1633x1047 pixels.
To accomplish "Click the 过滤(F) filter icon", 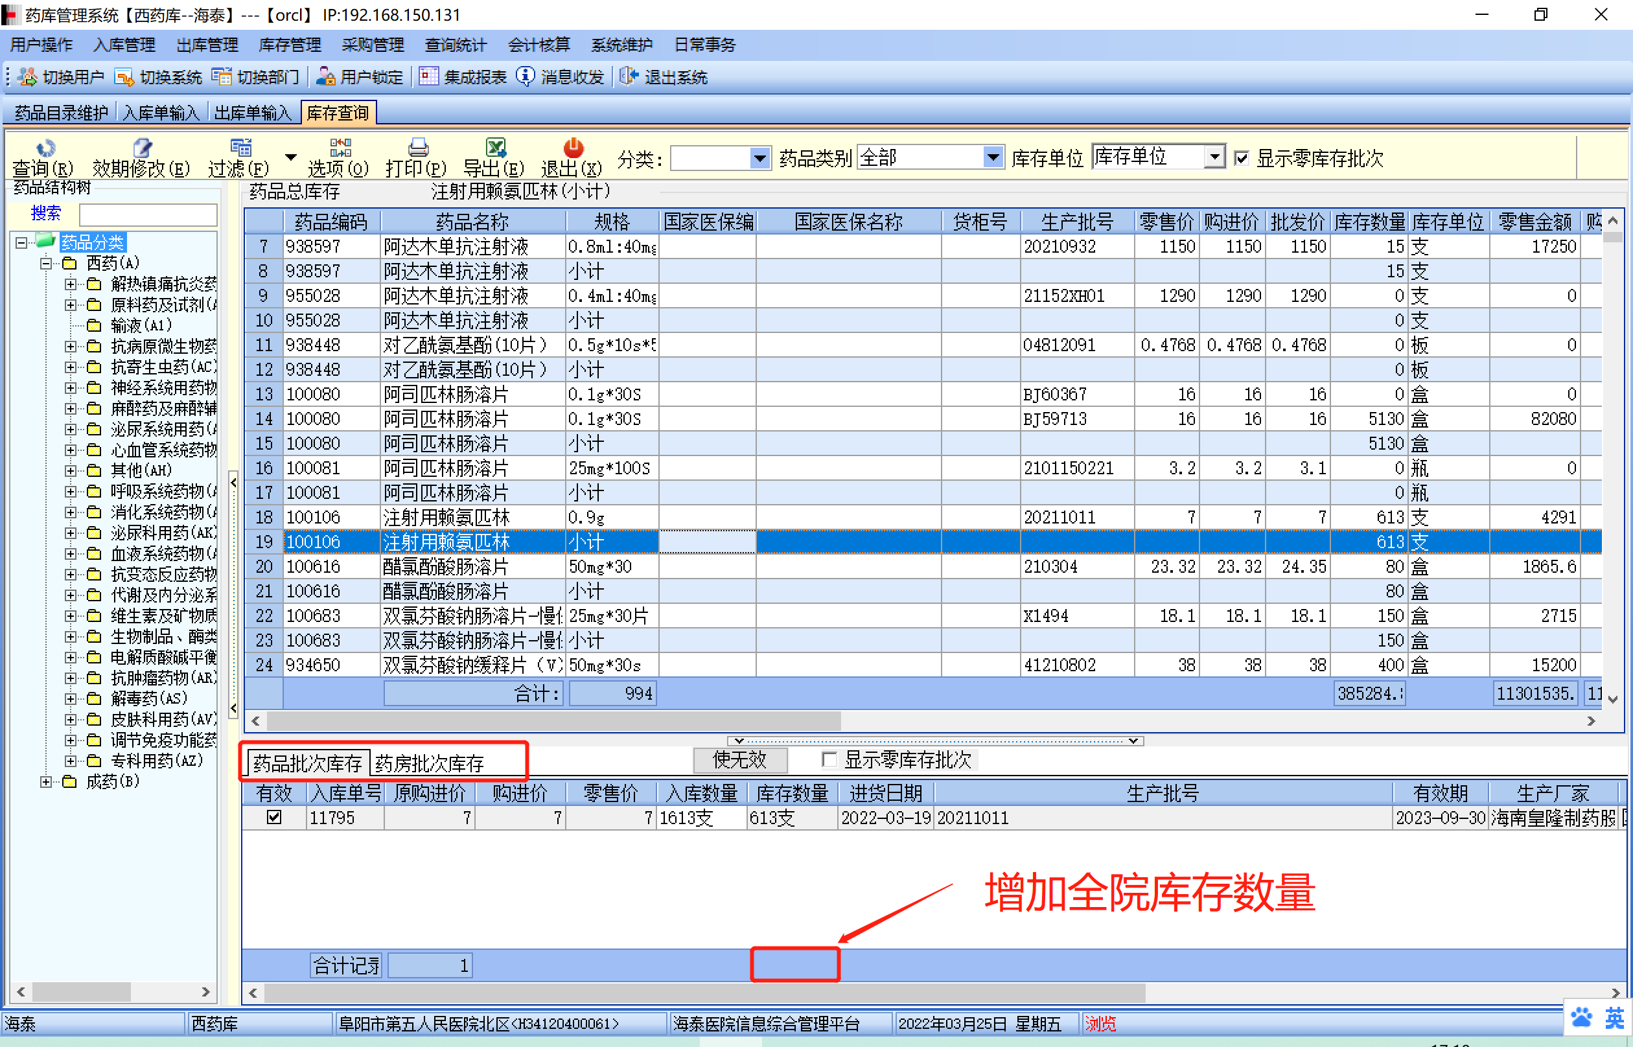I will pos(240,148).
